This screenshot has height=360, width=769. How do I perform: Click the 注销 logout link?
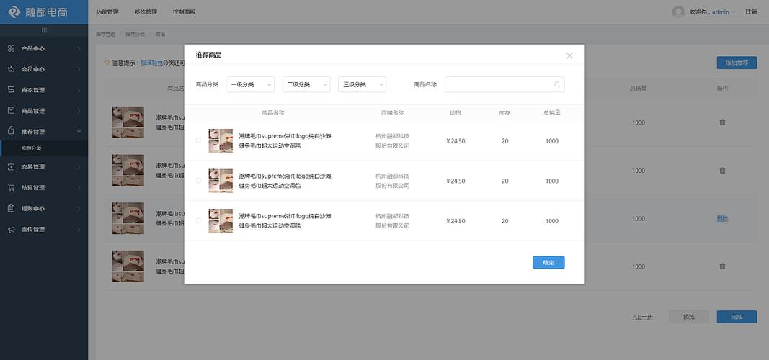click(x=751, y=12)
